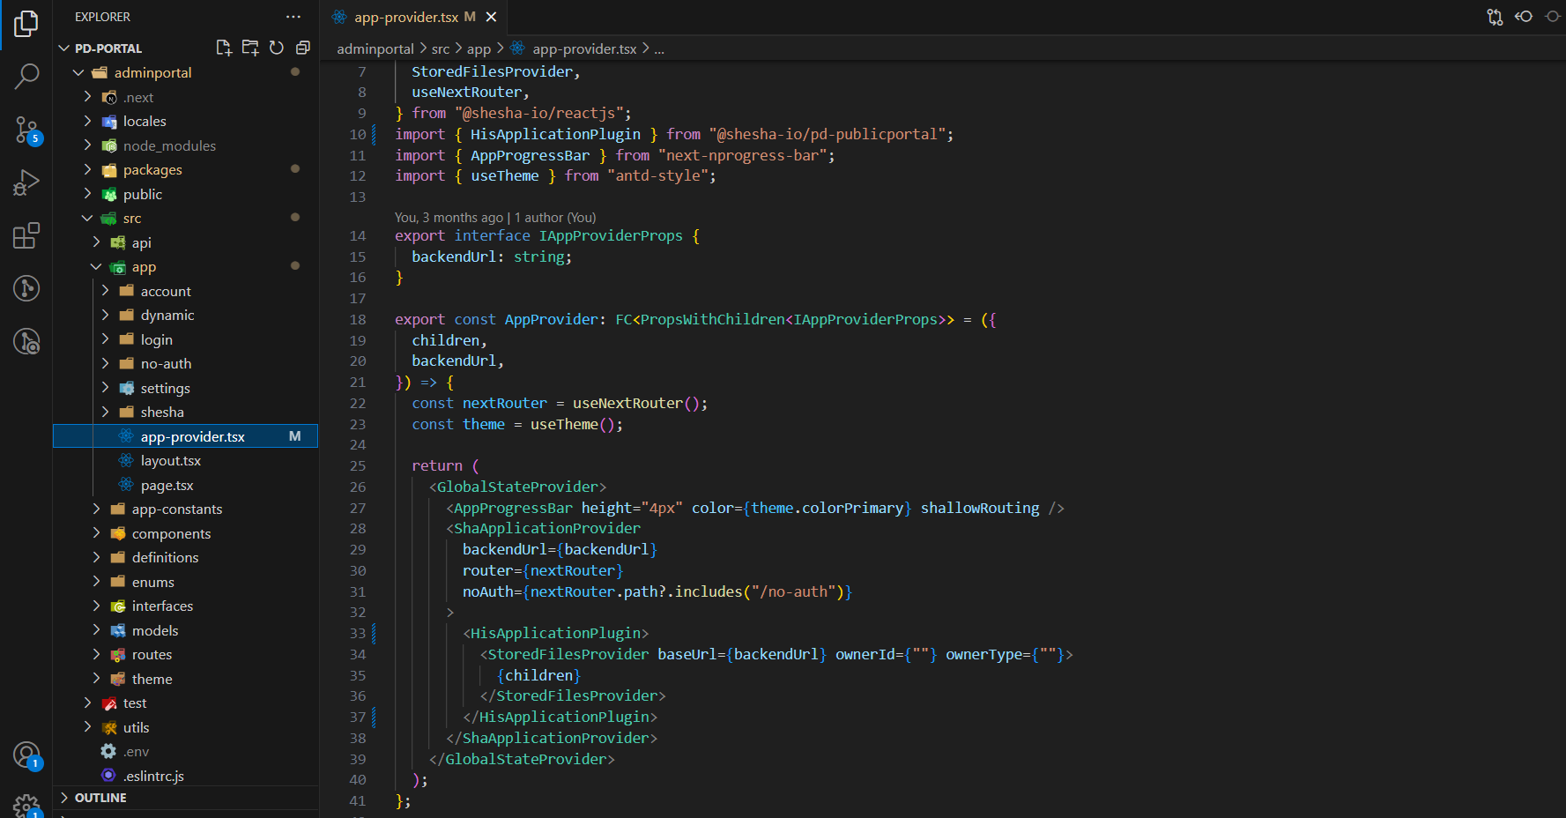Open the Search view in activity bar

(26, 77)
